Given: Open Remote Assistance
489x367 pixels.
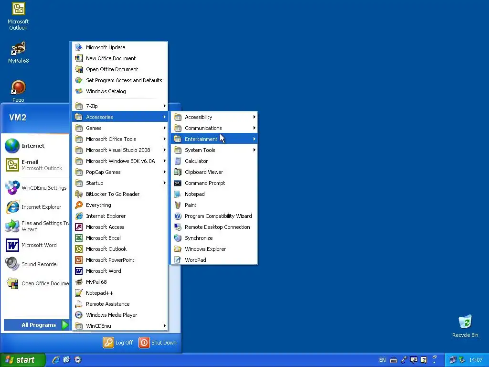Looking at the screenshot, I should point(120,303).
